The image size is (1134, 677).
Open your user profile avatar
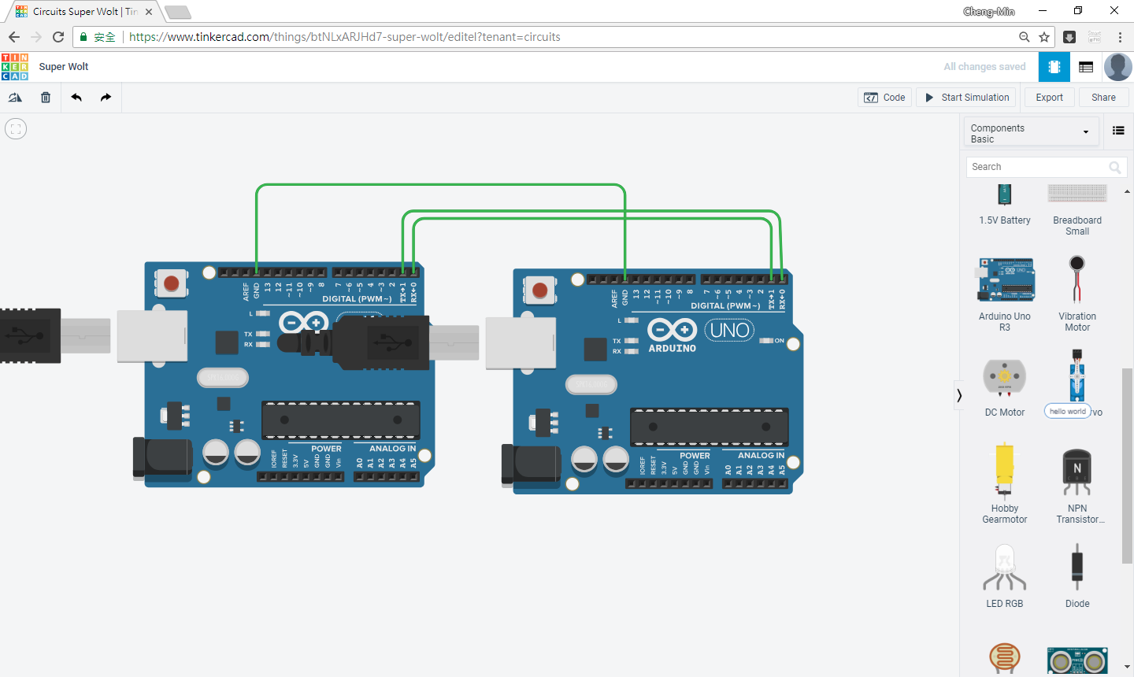[1117, 66]
